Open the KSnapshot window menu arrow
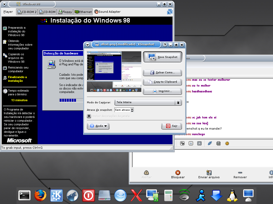Image resolution: width=273 pixels, height=204 pixels. (x=87, y=45)
